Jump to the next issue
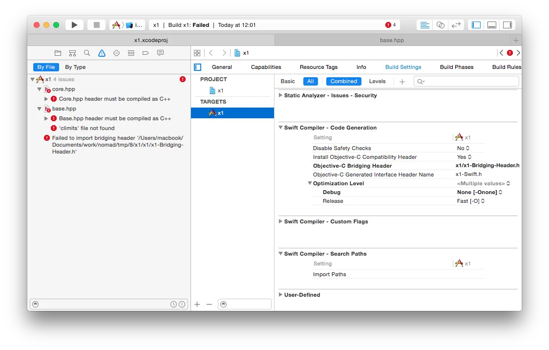Screen dimensions: 549x350 pos(519,53)
